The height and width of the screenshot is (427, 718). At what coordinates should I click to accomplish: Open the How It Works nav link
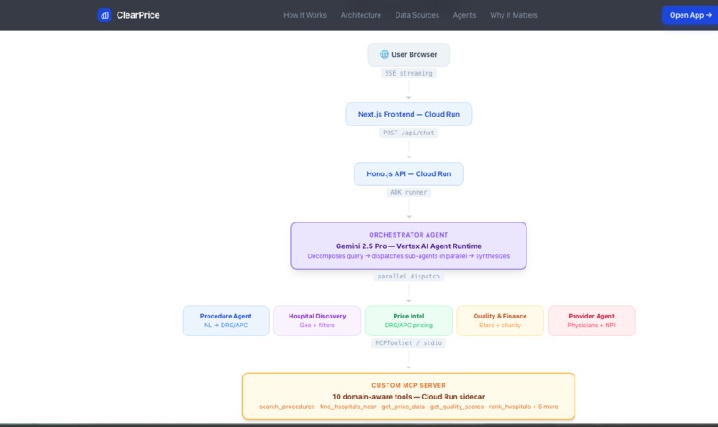(x=305, y=15)
